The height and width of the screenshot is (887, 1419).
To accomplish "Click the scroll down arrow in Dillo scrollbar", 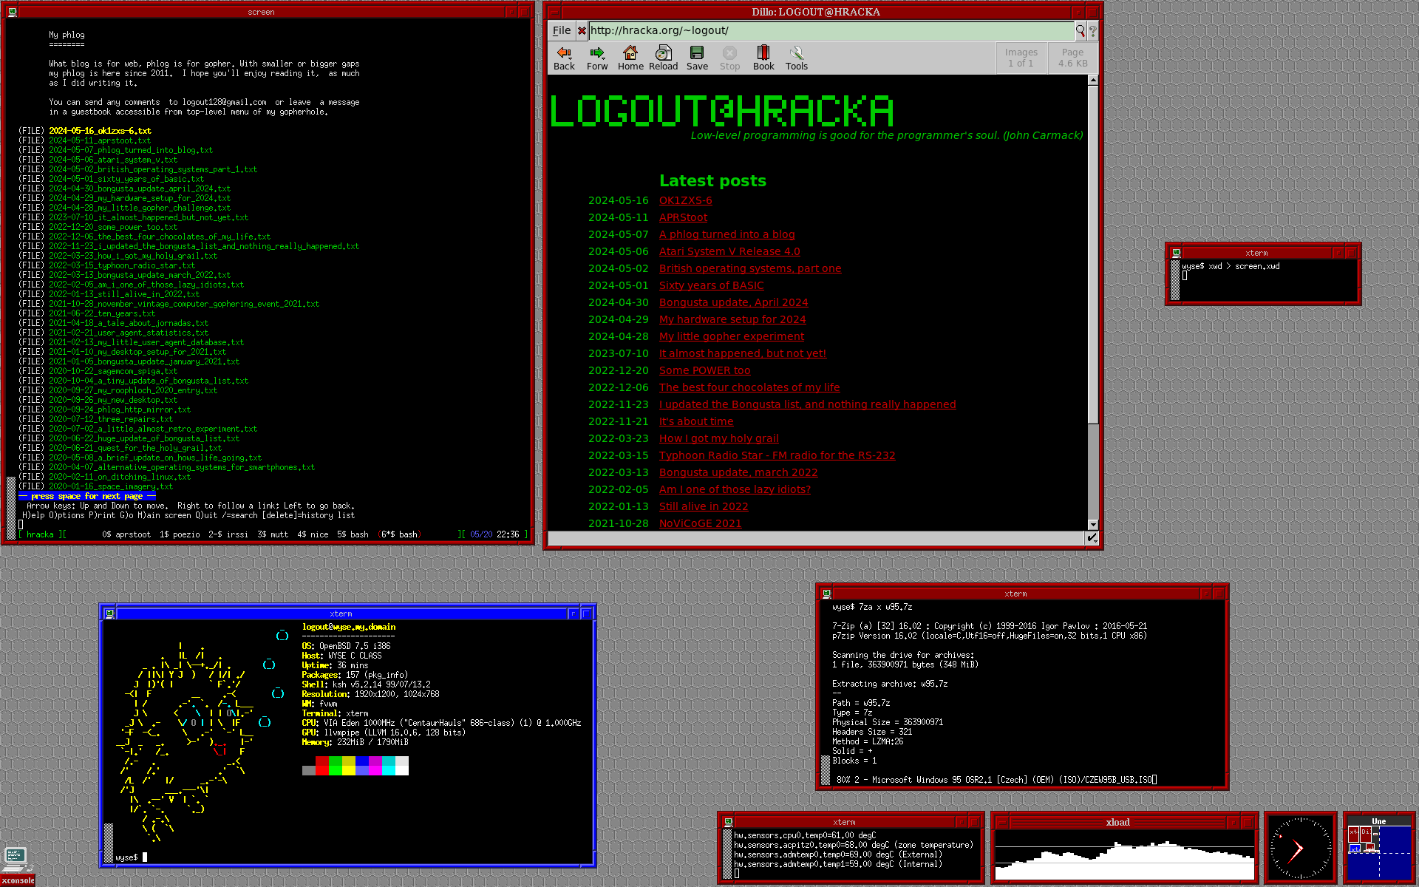I will pyautogui.click(x=1092, y=525).
